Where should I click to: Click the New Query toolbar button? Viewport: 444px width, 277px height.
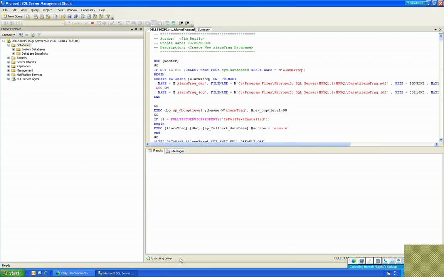(x=13, y=17)
